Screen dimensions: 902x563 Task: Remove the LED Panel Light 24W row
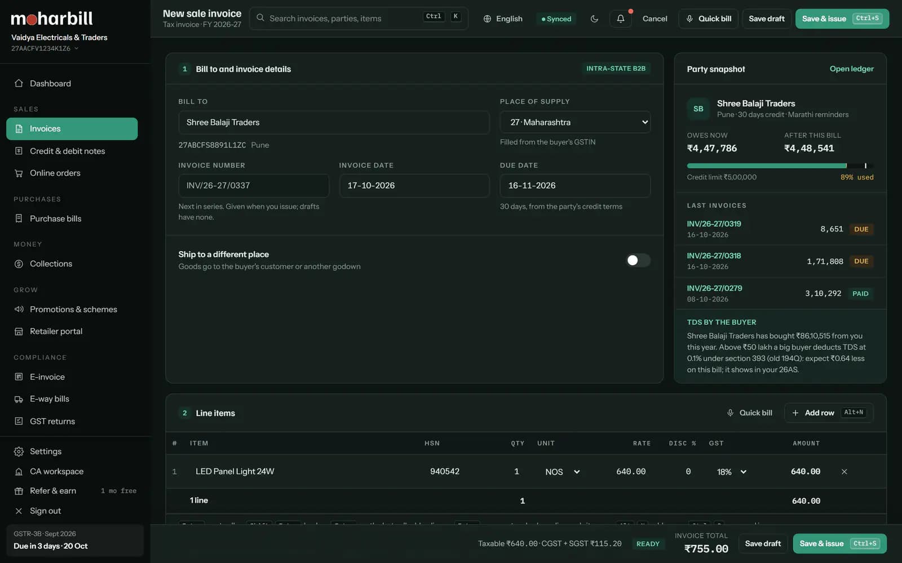coord(844,472)
